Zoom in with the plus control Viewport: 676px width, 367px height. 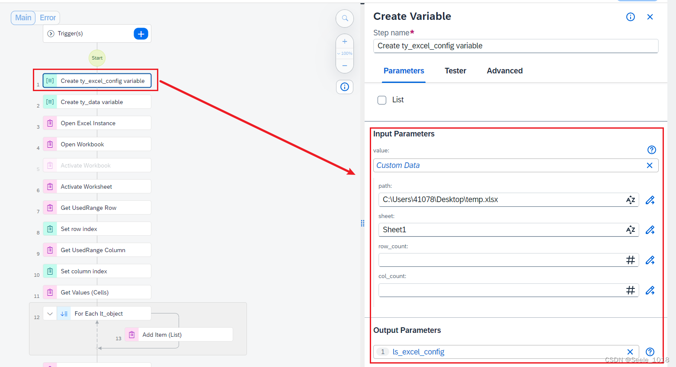(x=345, y=41)
